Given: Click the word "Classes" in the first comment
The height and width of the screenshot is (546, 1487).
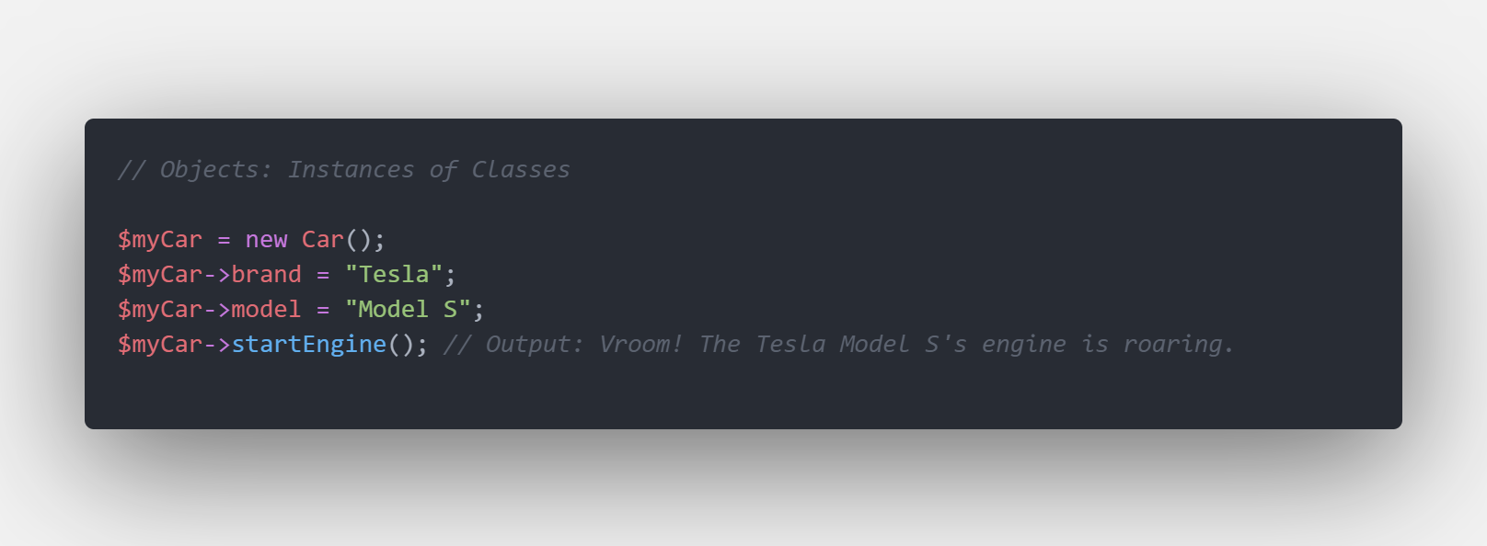Looking at the screenshot, I should pos(521,170).
